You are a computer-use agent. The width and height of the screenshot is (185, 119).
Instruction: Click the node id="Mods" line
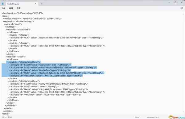click(16, 57)
